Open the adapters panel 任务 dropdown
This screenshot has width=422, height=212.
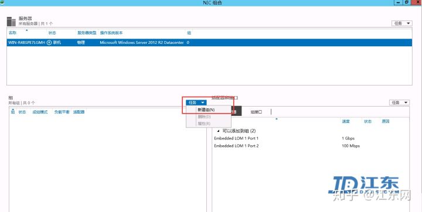pyautogui.click(x=399, y=102)
